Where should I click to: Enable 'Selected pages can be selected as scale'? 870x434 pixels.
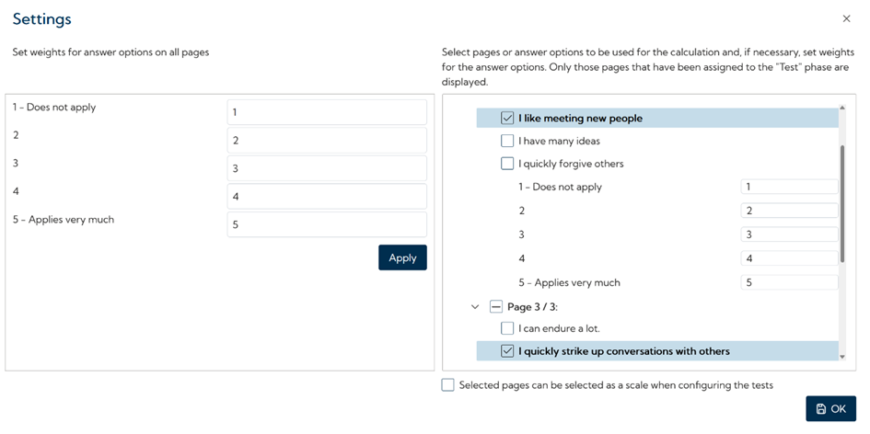pyautogui.click(x=448, y=385)
